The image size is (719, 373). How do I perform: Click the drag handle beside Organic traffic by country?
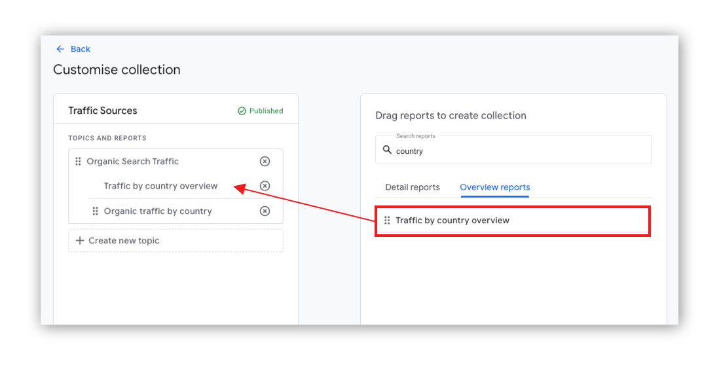96,211
